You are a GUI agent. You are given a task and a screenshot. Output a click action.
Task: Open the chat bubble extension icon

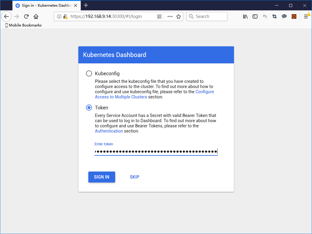coord(284,16)
